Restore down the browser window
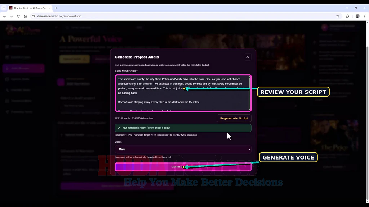Viewport: 369px width, 207px height. 356,8
